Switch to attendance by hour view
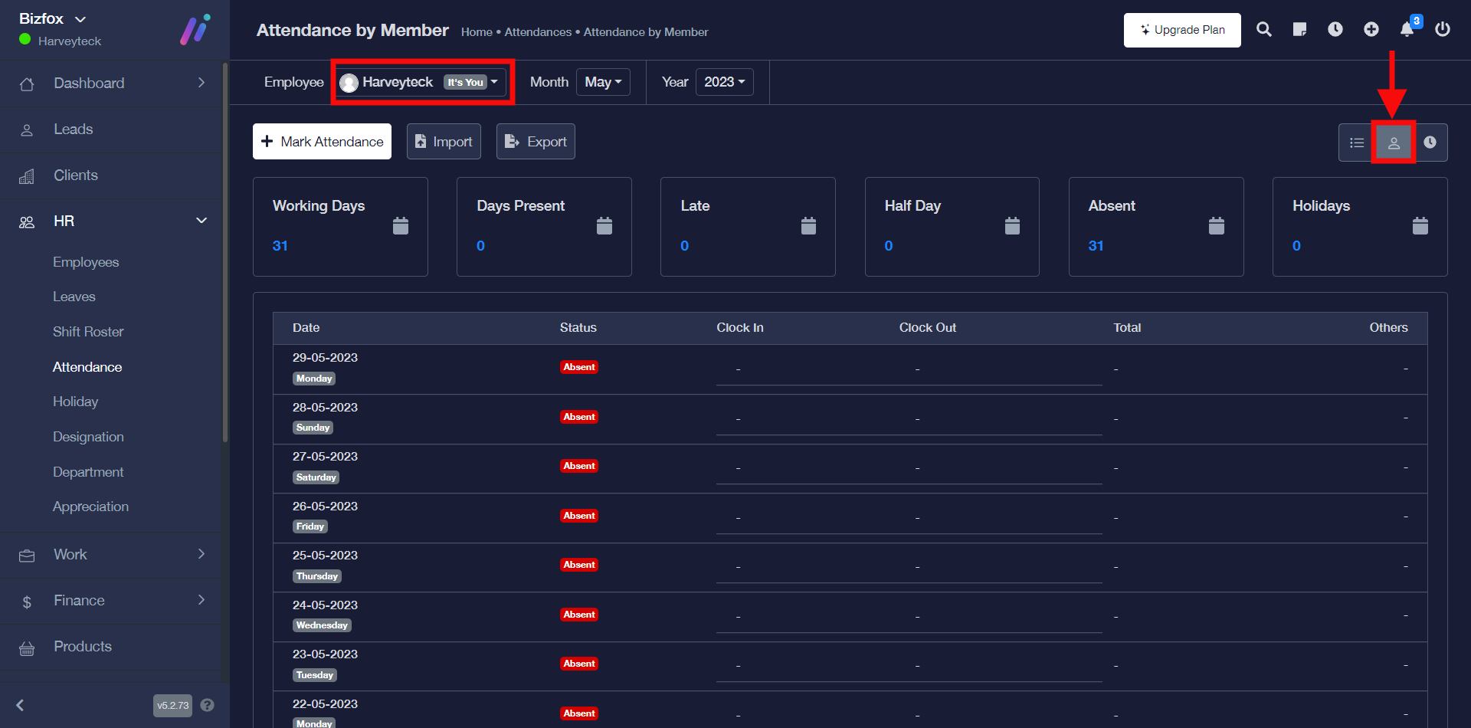The image size is (1471, 728). [x=1430, y=143]
